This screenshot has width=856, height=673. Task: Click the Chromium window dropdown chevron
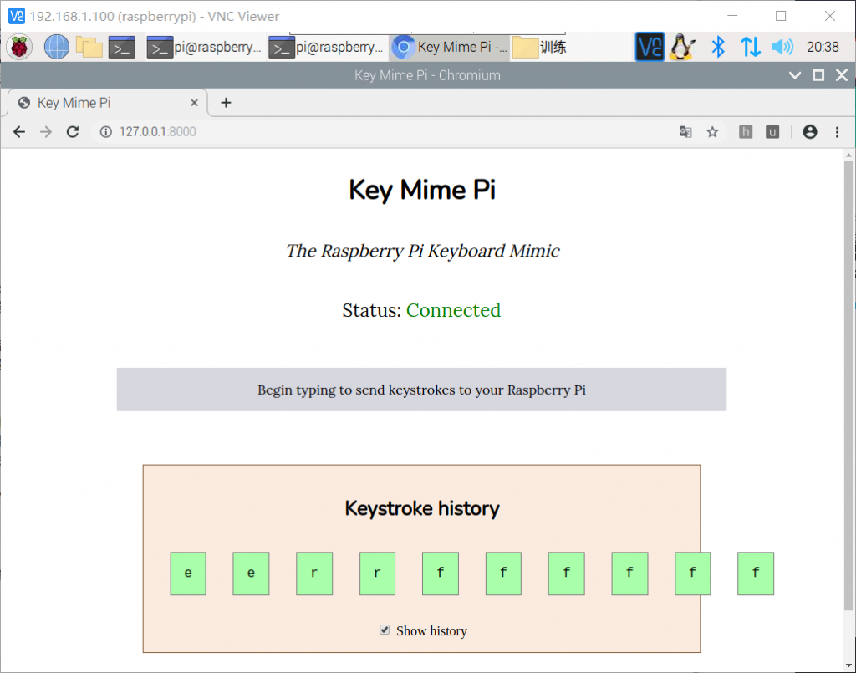point(795,75)
